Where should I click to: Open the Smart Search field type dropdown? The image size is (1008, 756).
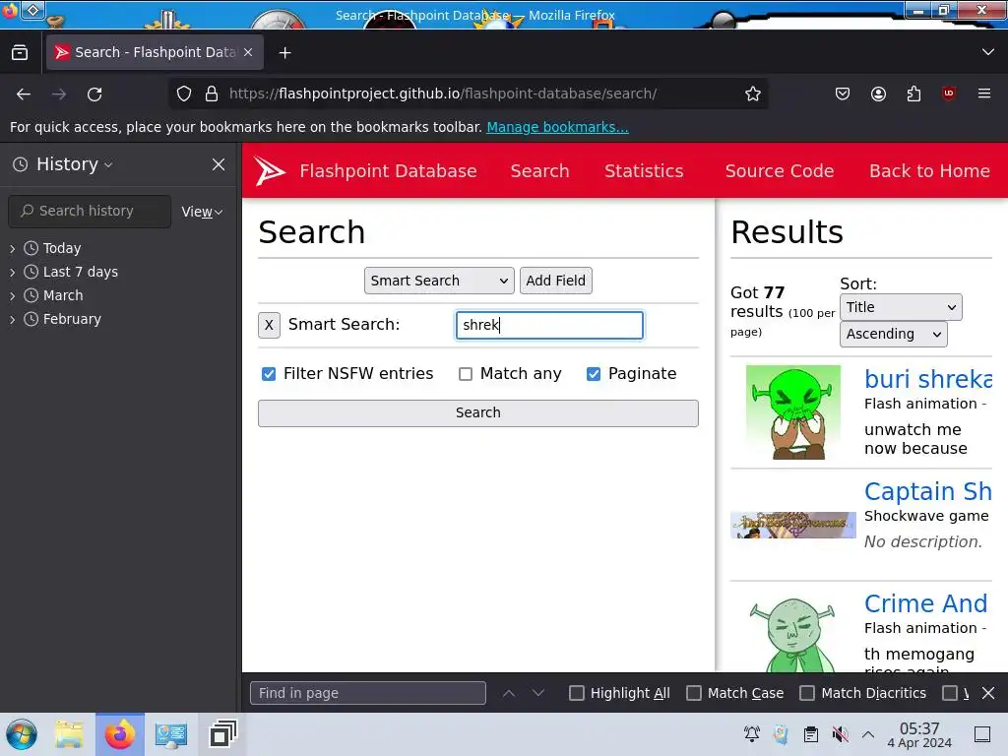(439, 281)
